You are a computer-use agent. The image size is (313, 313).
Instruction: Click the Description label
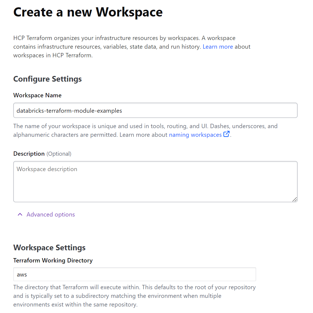[29, 154]
